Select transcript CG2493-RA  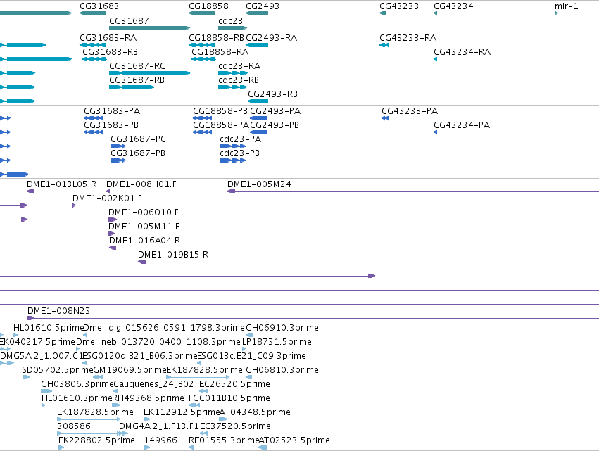257,45
